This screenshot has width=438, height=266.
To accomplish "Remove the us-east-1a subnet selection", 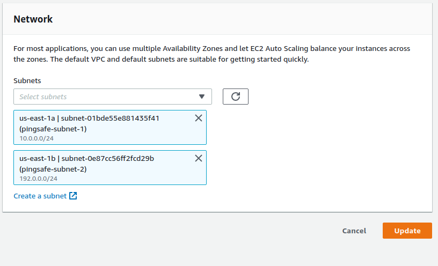I will pyautogui.click(x=198, y=119).
